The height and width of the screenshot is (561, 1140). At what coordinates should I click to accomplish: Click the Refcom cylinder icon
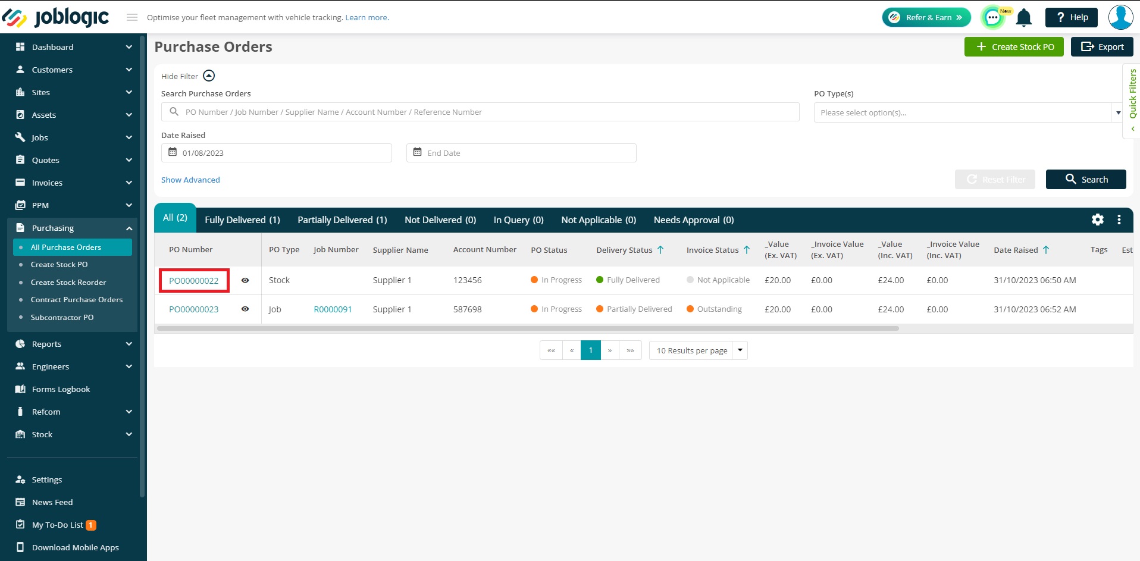tap(20, 412)
